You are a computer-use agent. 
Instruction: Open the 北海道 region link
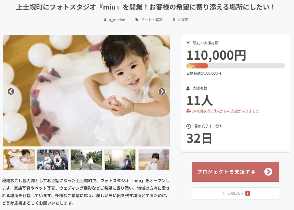coord(183,20)
